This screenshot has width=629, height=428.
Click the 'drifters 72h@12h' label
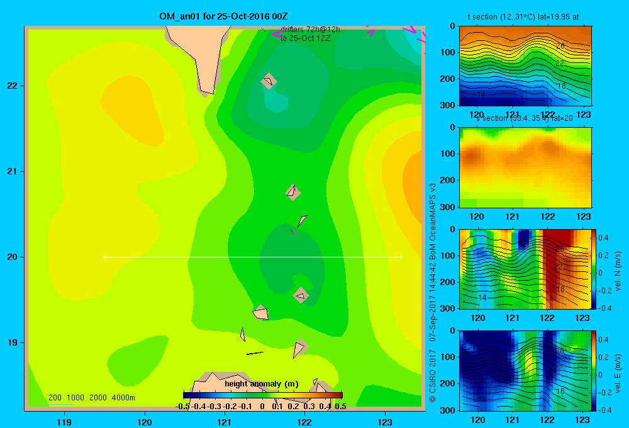[x=310, y=30]
